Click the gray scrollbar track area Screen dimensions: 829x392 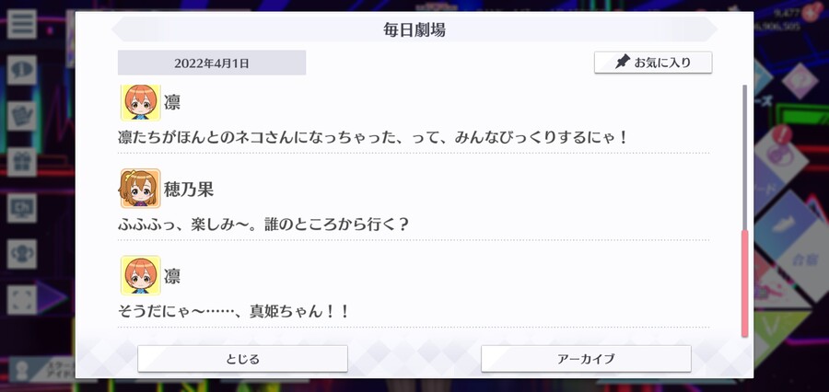pyautogui.click(x=744, y=157)
